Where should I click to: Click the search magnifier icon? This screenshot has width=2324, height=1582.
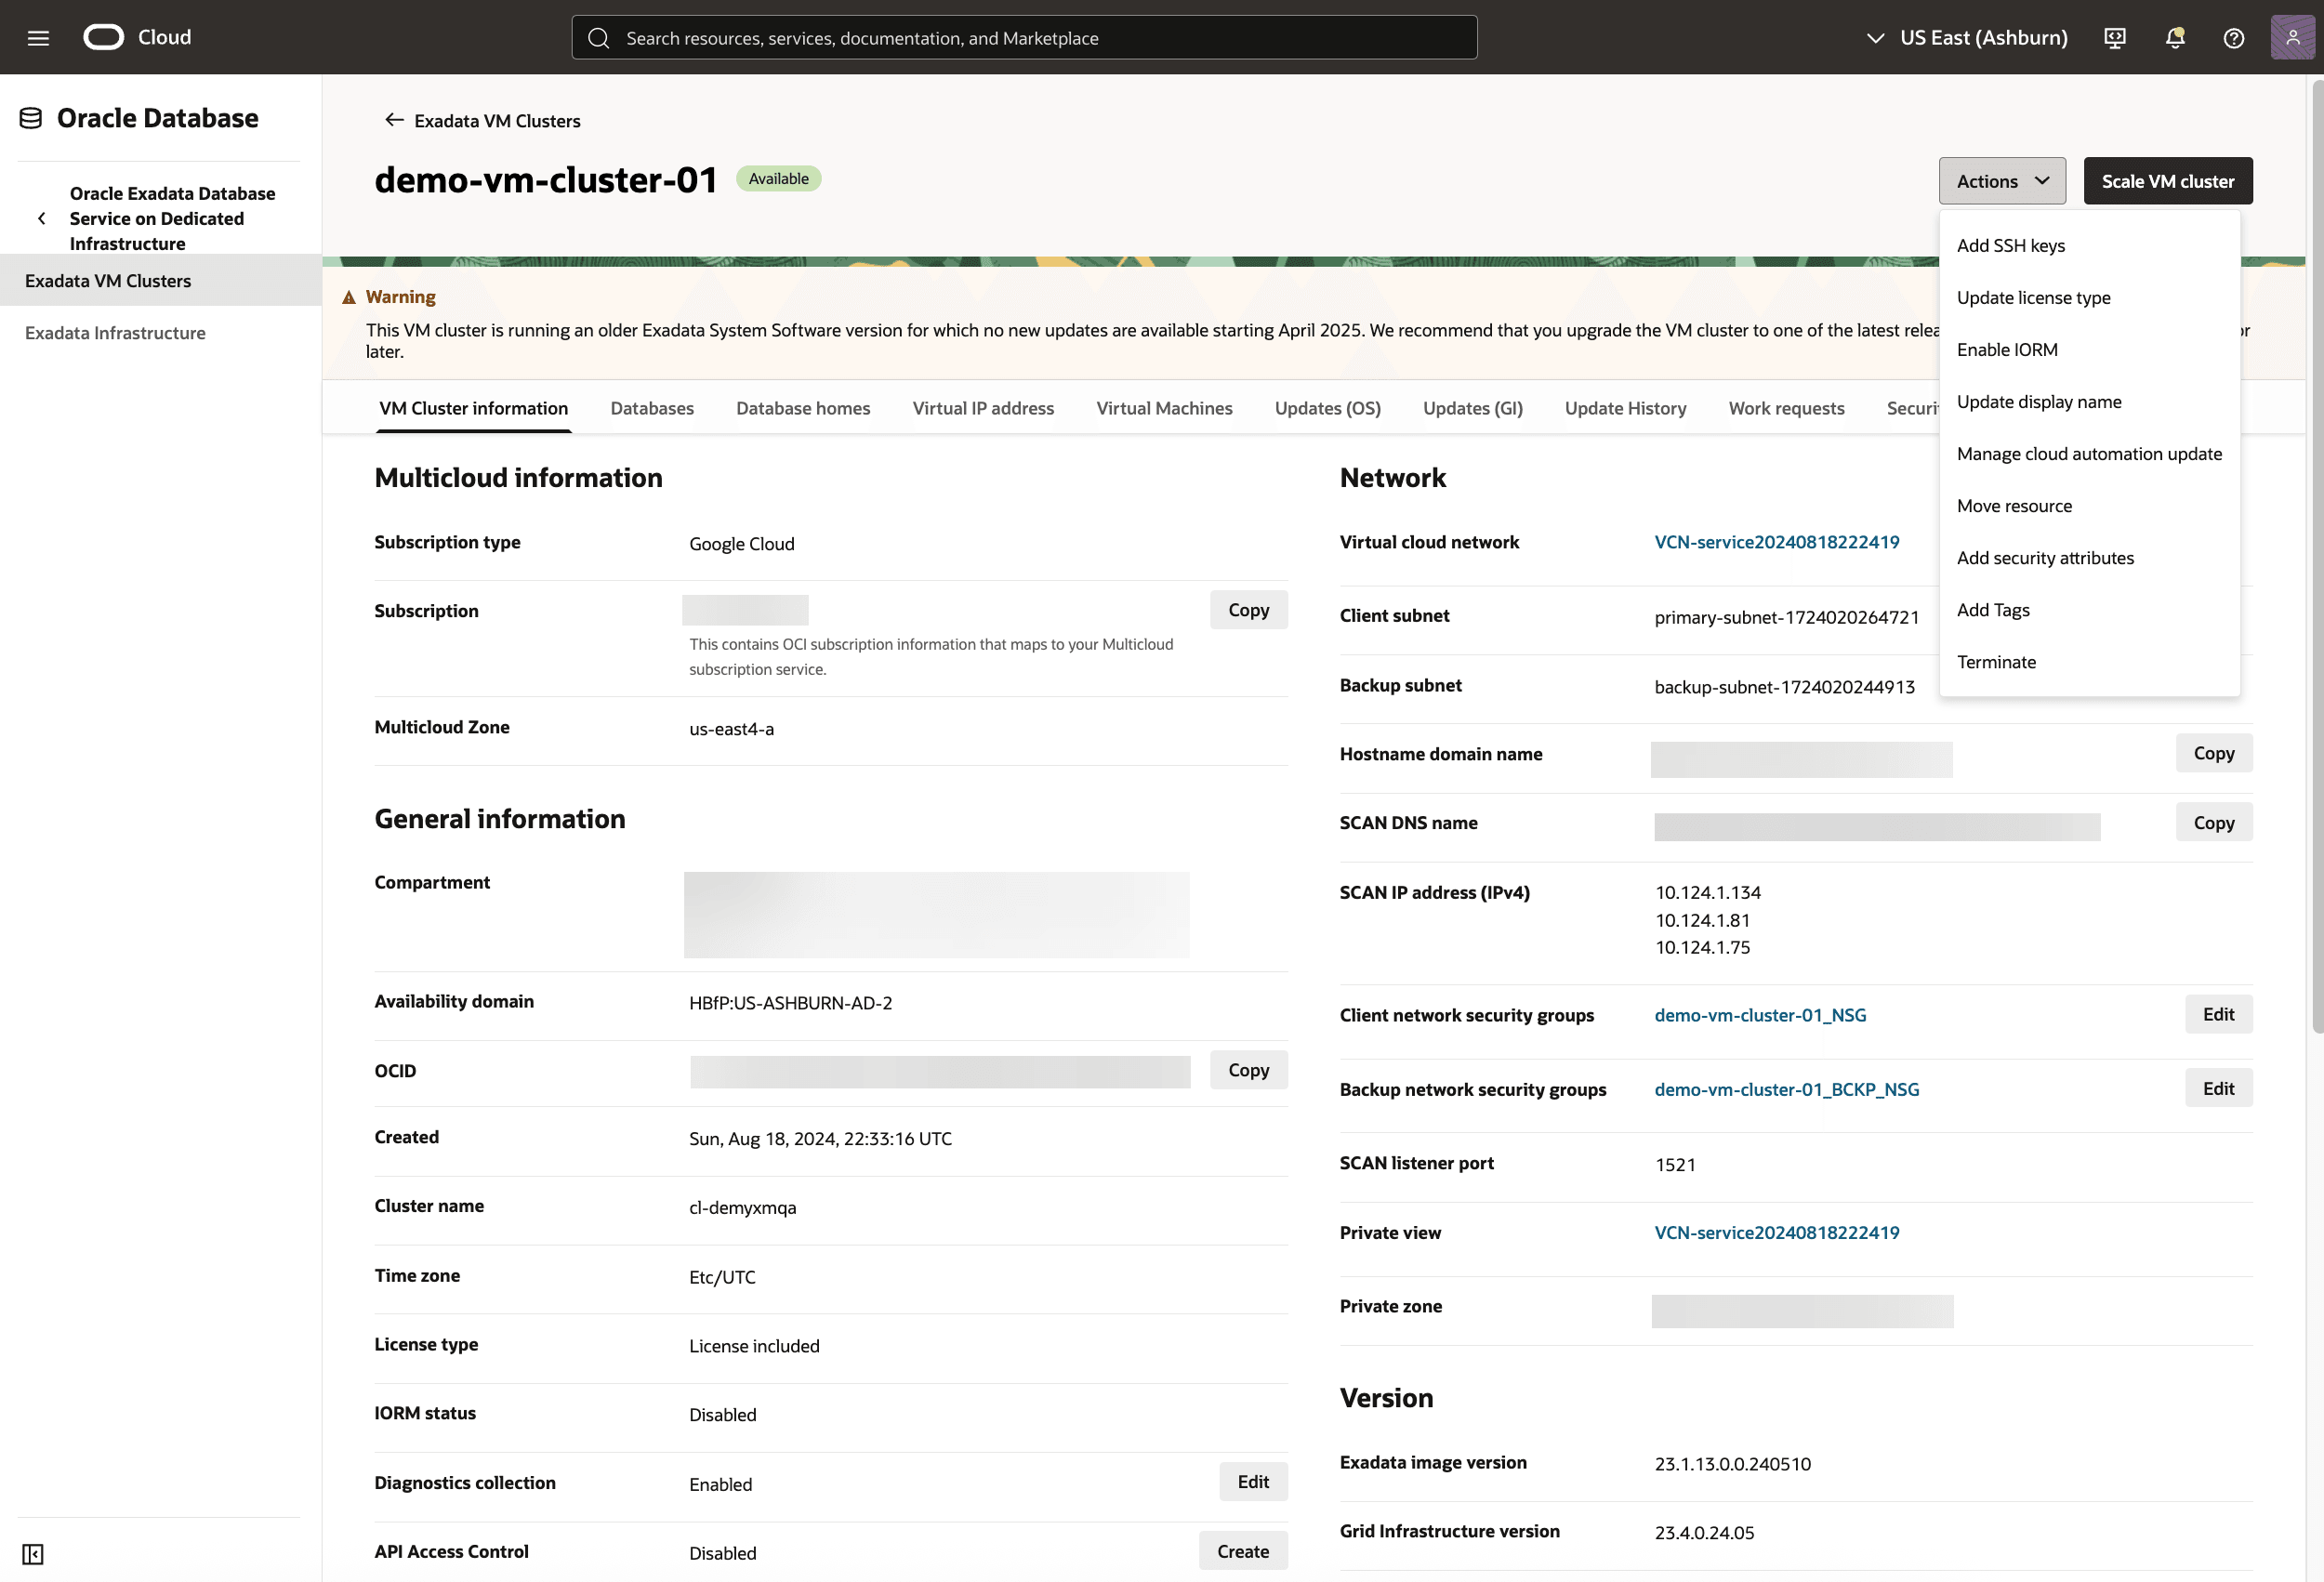point(599,37)
